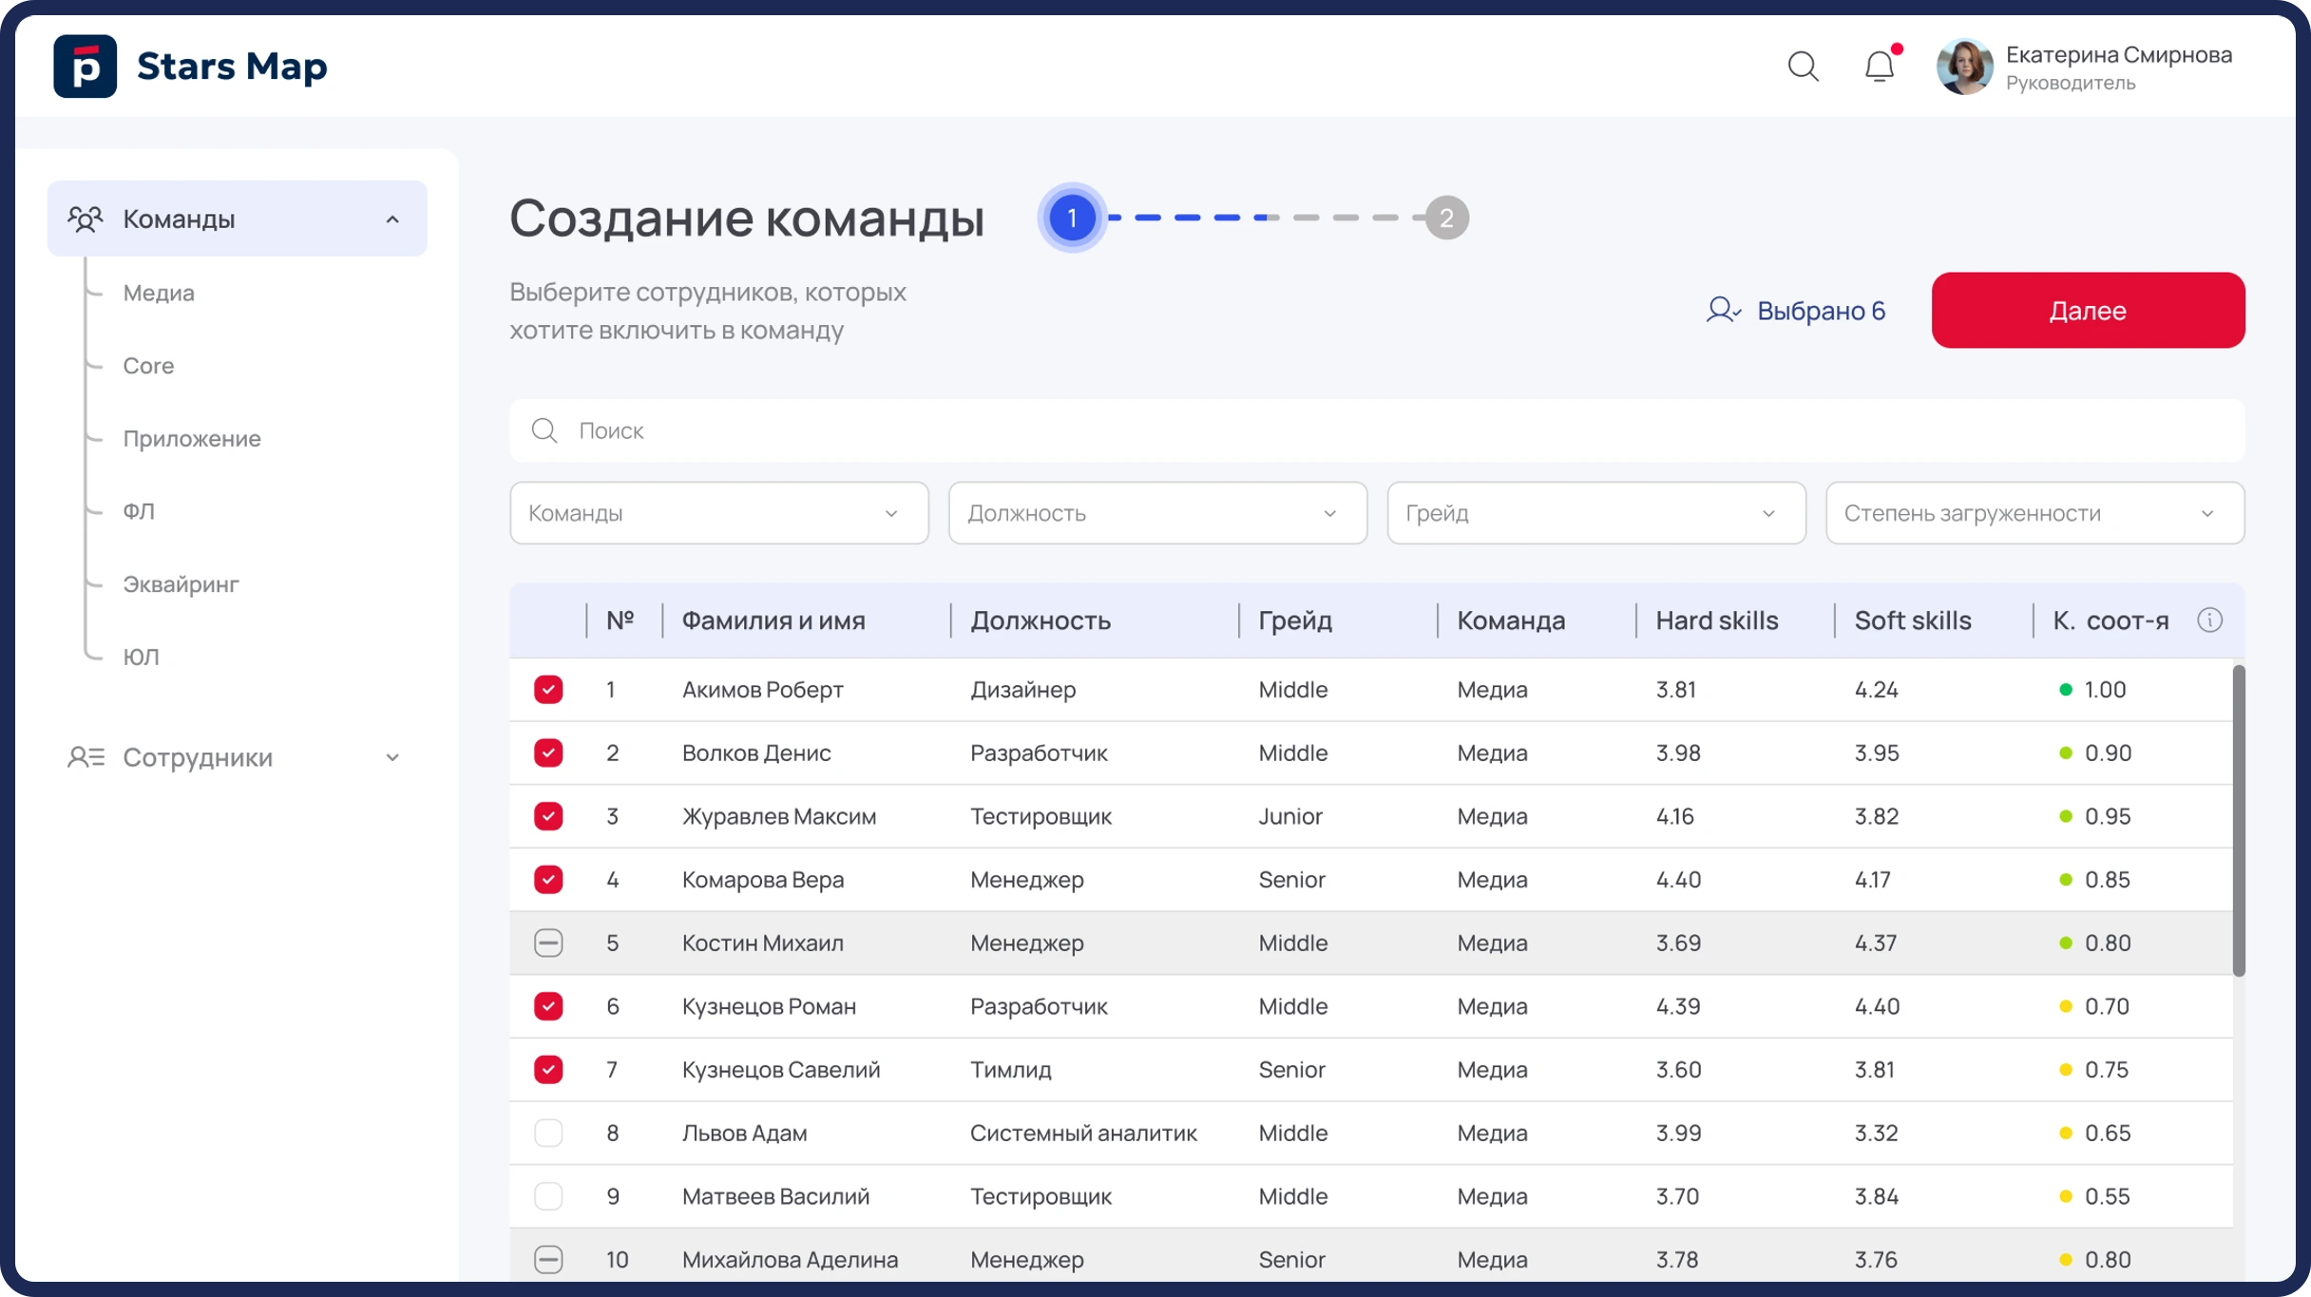Uncheck Волков Денис's checkbox
This screenshot has width=2311, height=1297.
548,753
